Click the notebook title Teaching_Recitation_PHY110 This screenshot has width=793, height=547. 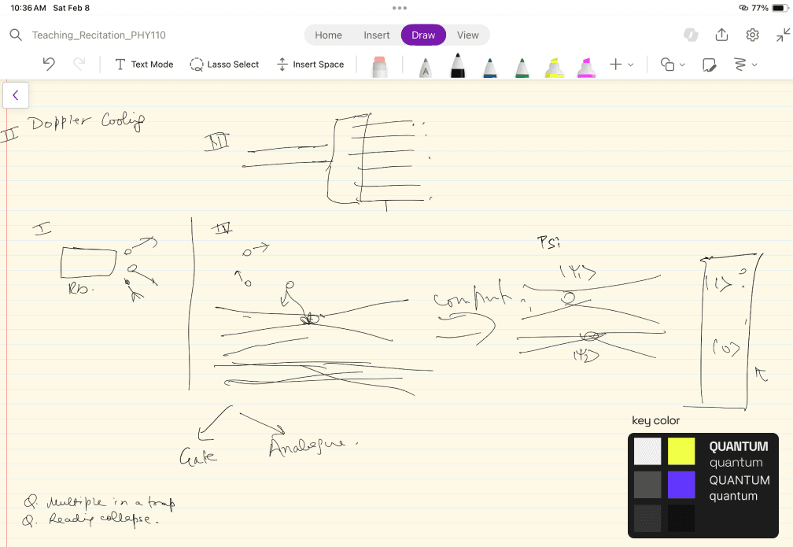click(98, 35)
